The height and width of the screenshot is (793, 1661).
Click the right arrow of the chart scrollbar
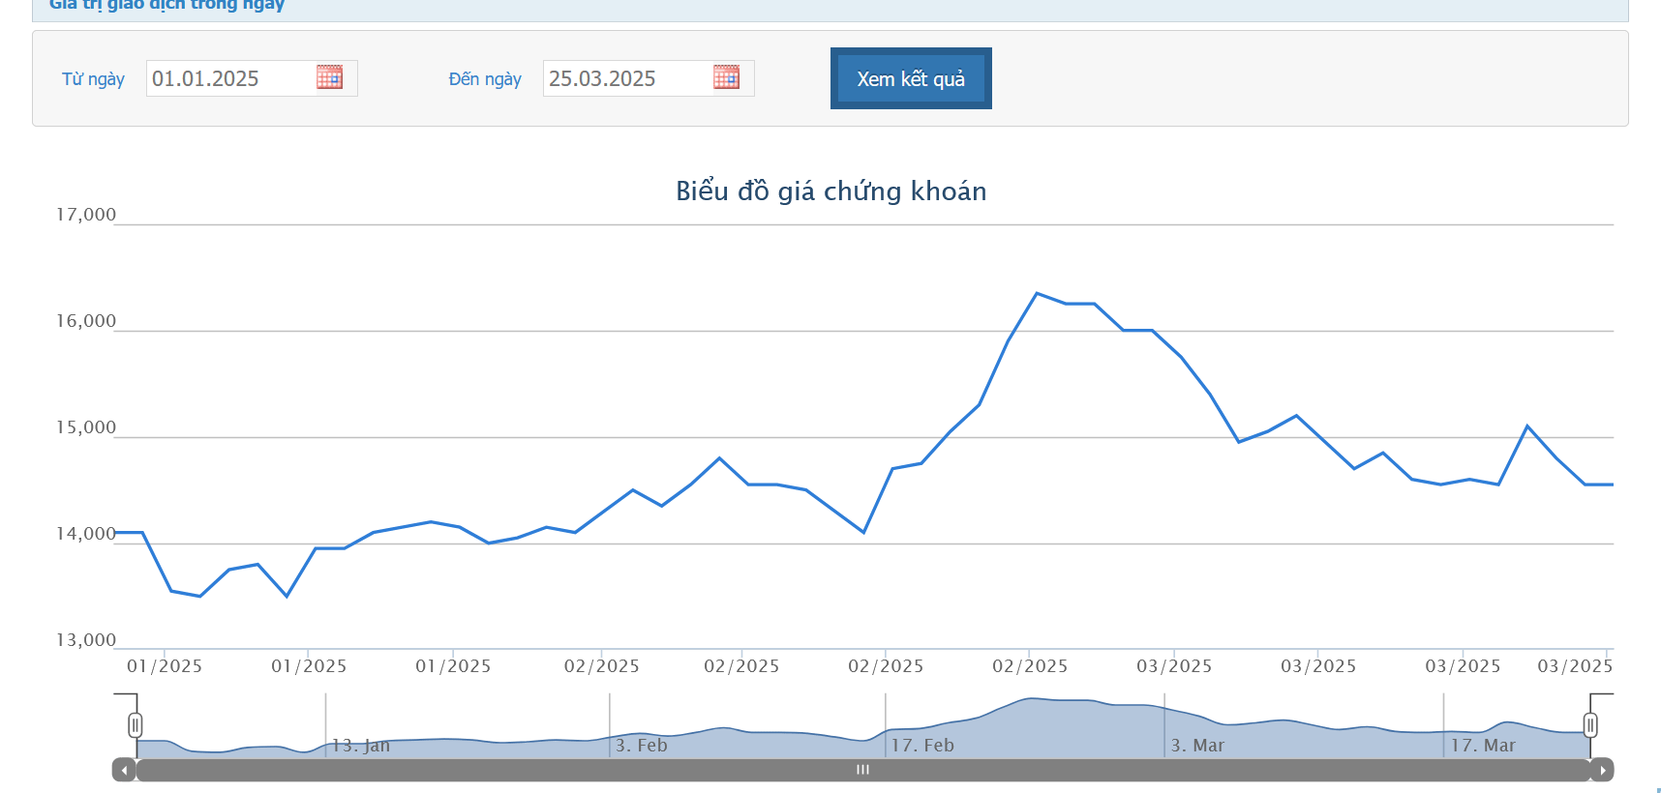pyautogui.click(x=1602, y=770)
